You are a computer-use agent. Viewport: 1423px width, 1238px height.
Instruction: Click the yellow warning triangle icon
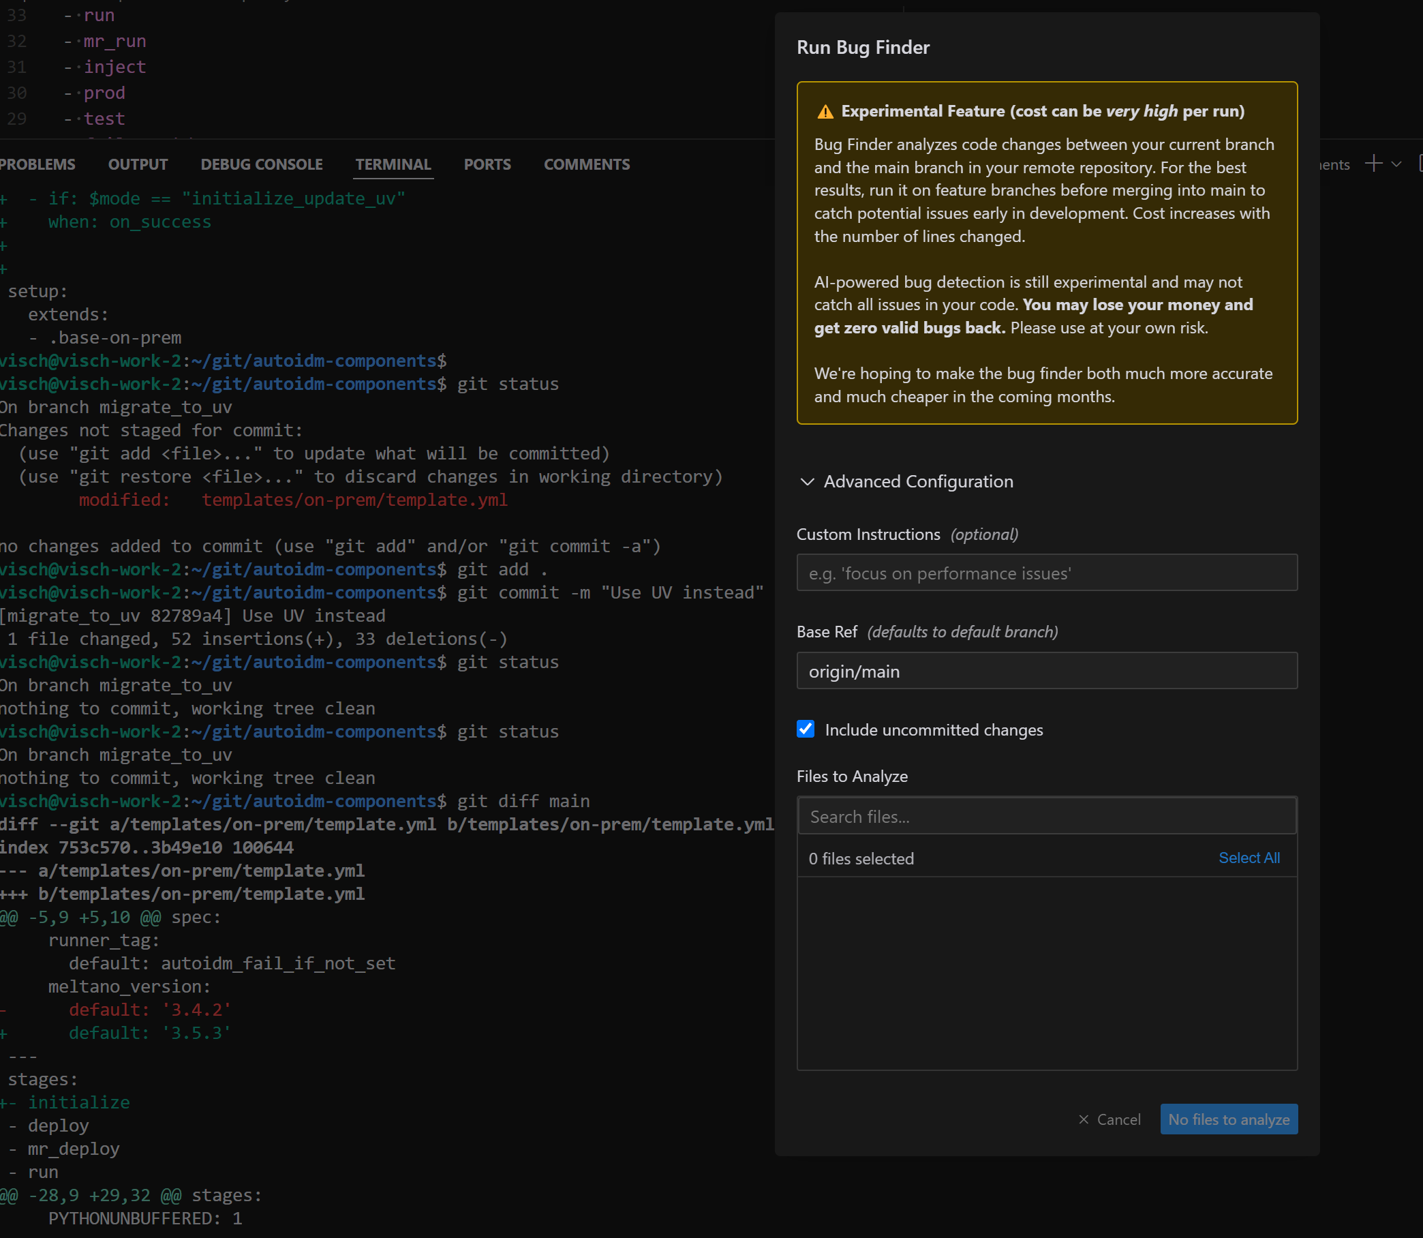pos(825,112)
